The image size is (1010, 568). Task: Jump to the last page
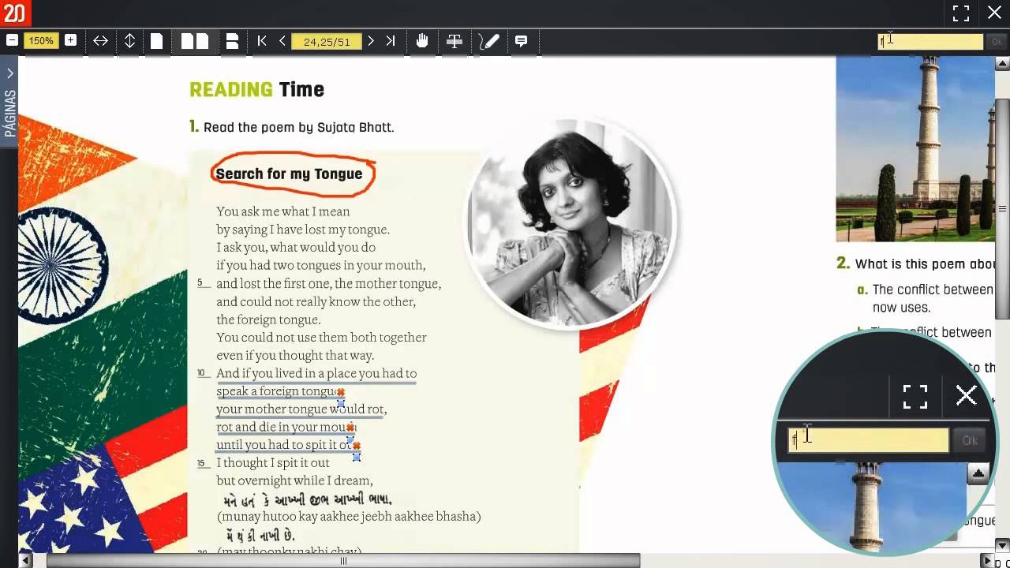coord(391,41)
